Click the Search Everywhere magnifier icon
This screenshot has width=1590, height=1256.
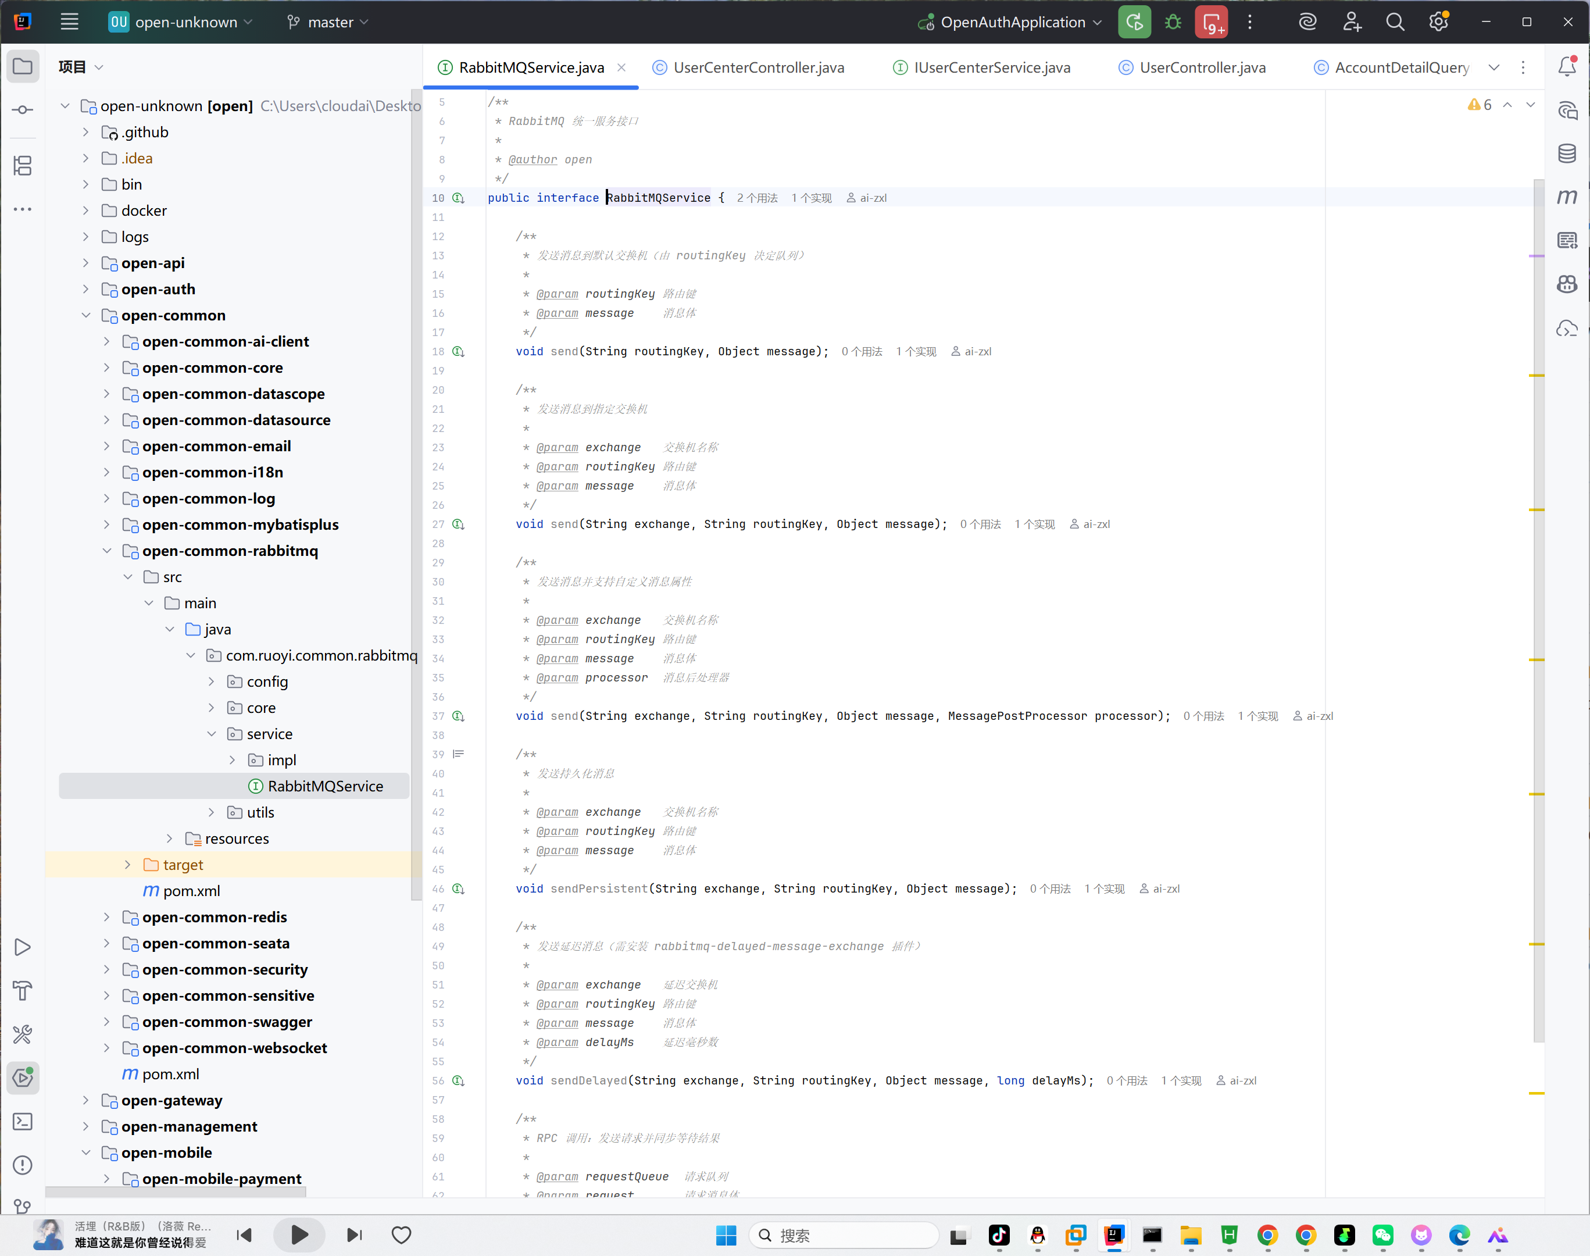coord(1395,22)
